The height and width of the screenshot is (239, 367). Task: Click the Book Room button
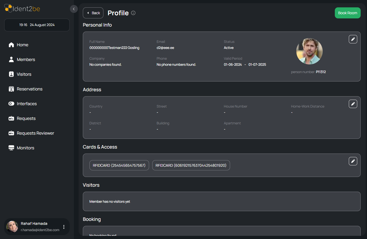pos(347,13)
